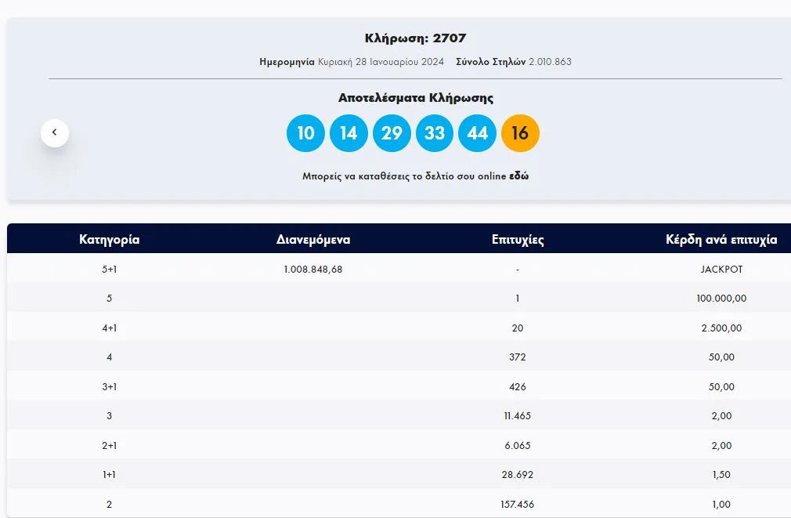Select the date 'Κυριακή 28 Ιανουαρίου 2024'
This screenshot has height=518, width=791.
381,62
